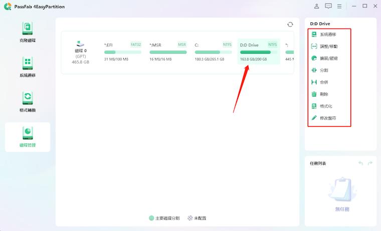
Task: Open the feedback message icon
Action: [x=328, y=6]
